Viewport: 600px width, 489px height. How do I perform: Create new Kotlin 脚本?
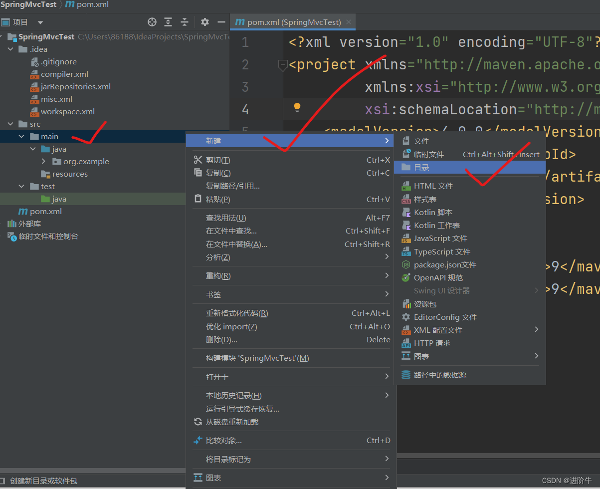tap(470, 213)
